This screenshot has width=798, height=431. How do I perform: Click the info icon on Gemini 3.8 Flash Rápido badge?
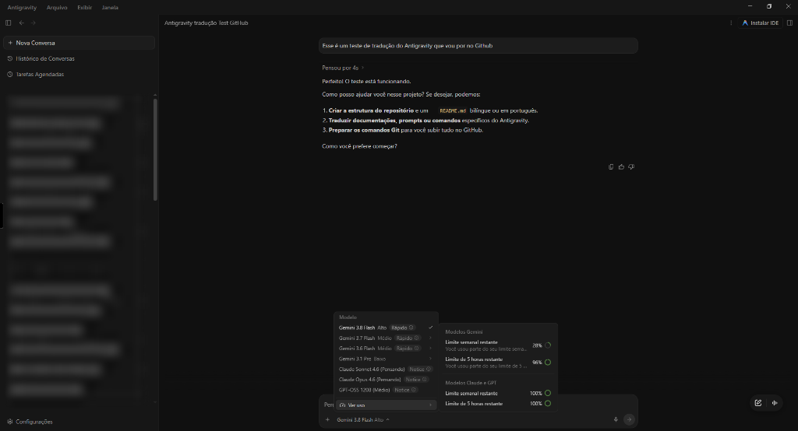tap(411, 328)
